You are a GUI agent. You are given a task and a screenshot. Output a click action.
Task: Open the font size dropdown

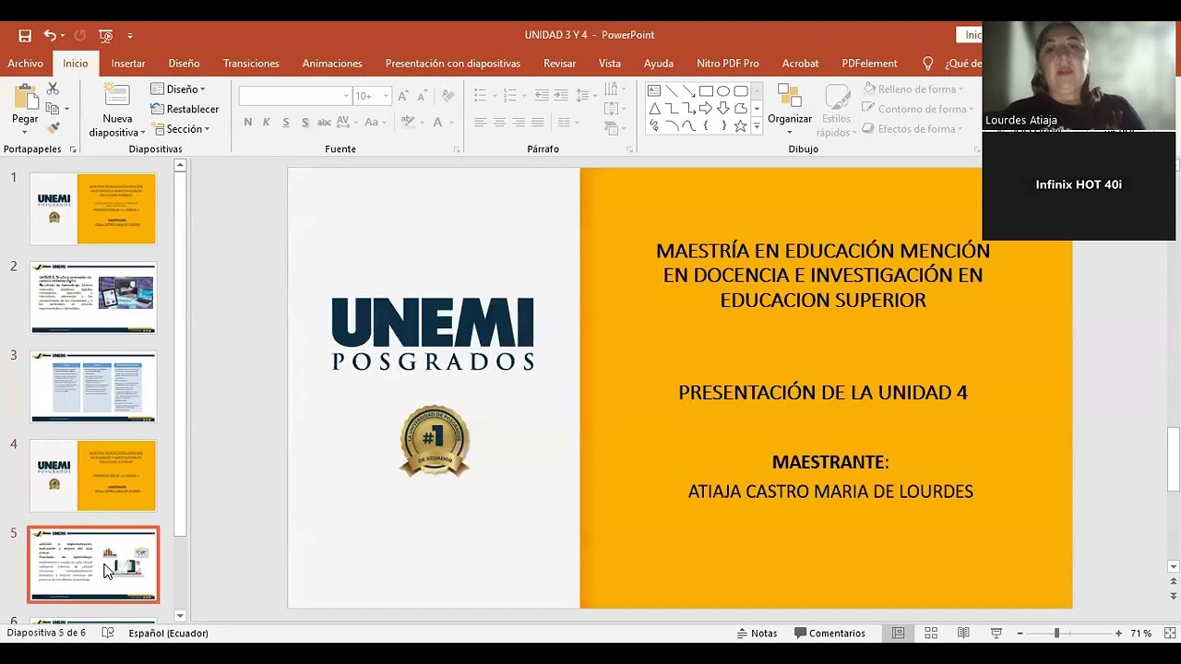386,96
